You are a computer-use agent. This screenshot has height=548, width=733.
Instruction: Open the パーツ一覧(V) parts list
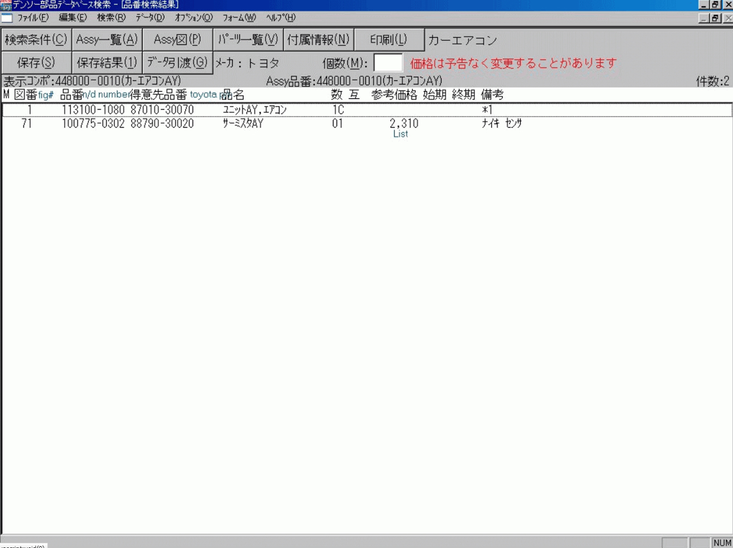coord(248,40)
